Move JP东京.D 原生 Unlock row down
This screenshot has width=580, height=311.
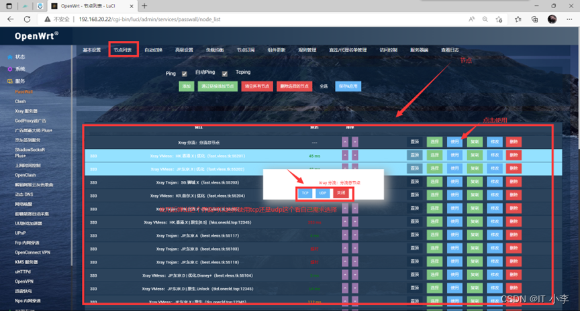pyautogui.click(x=355, y=288)
